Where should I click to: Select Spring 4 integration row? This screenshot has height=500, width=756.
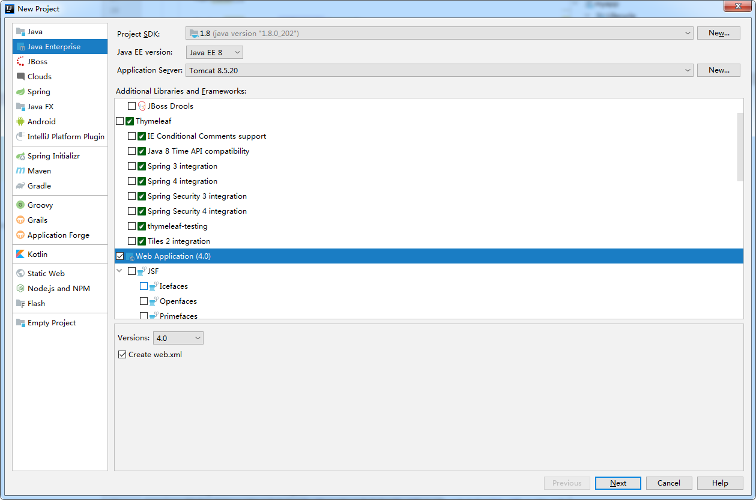(429, 181)
